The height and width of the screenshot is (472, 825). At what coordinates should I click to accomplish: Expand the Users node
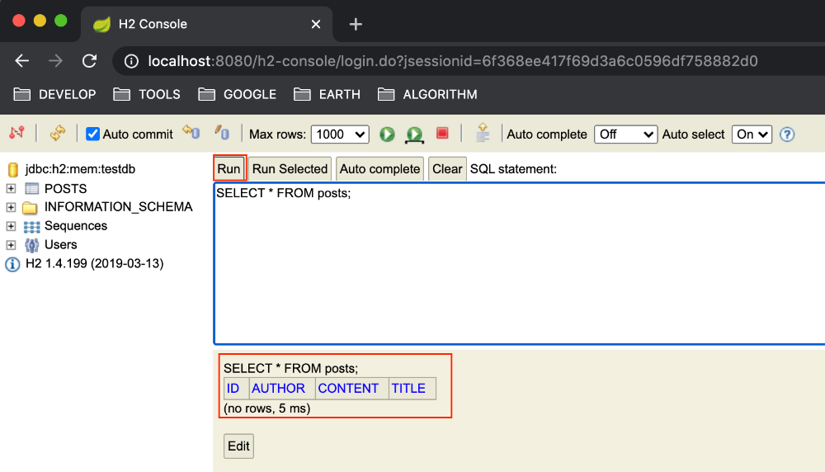click(11, 245)
